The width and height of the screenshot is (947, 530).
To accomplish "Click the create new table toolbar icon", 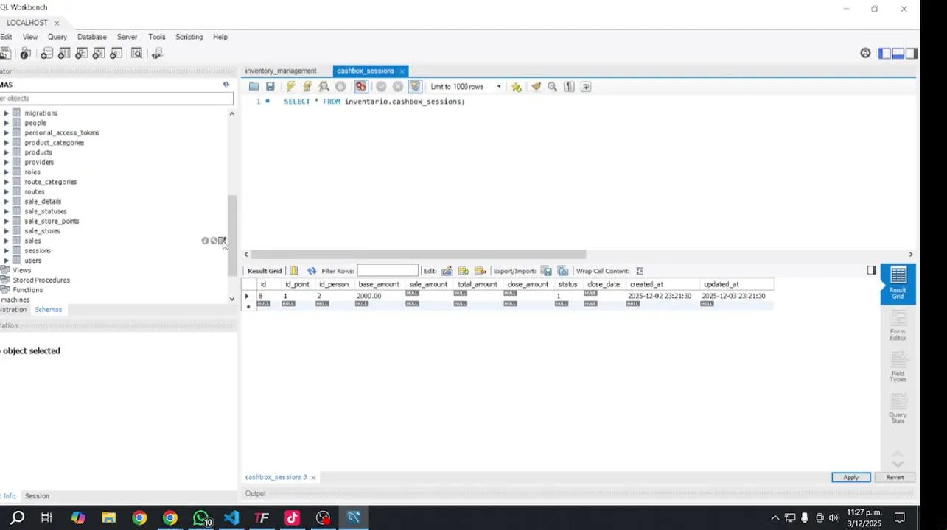I will point(64,53).
